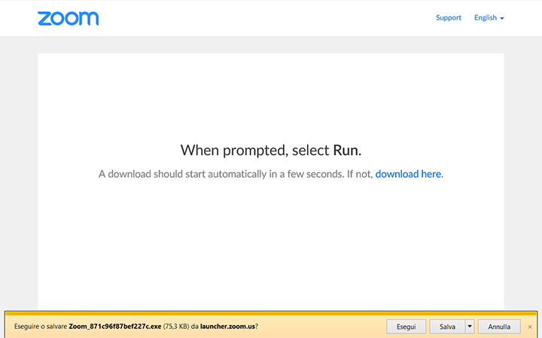Click the 'When prompted, select Run.' heading
The image size is (542, 338).
coord(271,151)
